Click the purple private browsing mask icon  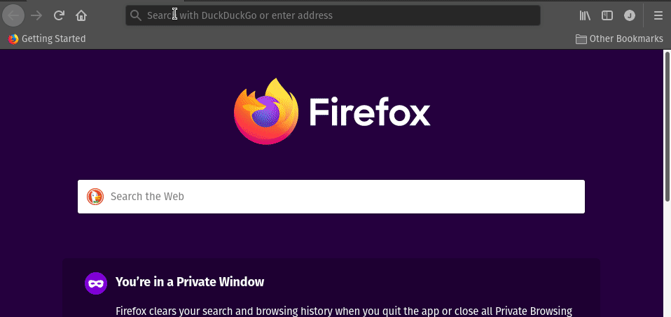tap(95, 283)
